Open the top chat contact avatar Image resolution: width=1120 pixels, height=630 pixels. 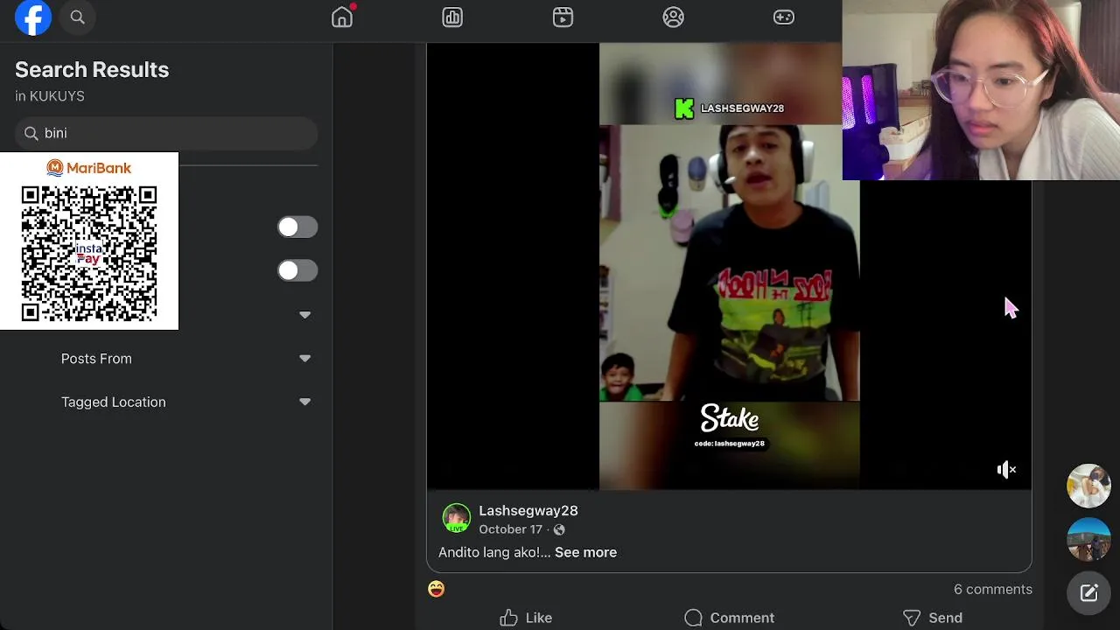click(x=1088, y=486)
